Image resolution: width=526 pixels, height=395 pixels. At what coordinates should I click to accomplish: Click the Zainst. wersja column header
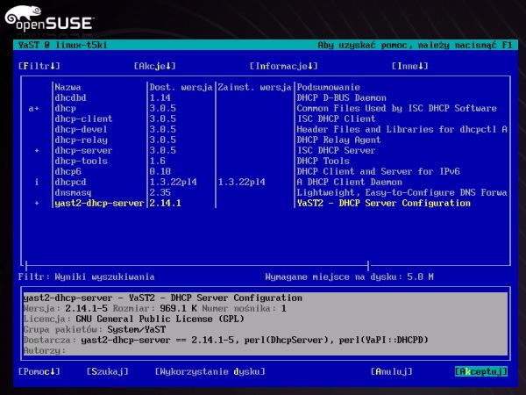(254, 87)
